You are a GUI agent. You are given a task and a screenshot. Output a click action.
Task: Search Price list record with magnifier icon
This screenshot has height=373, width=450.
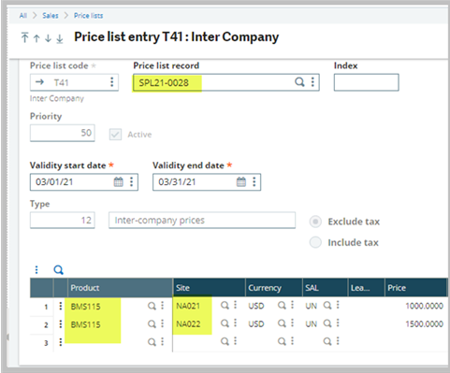coord(299,82)
